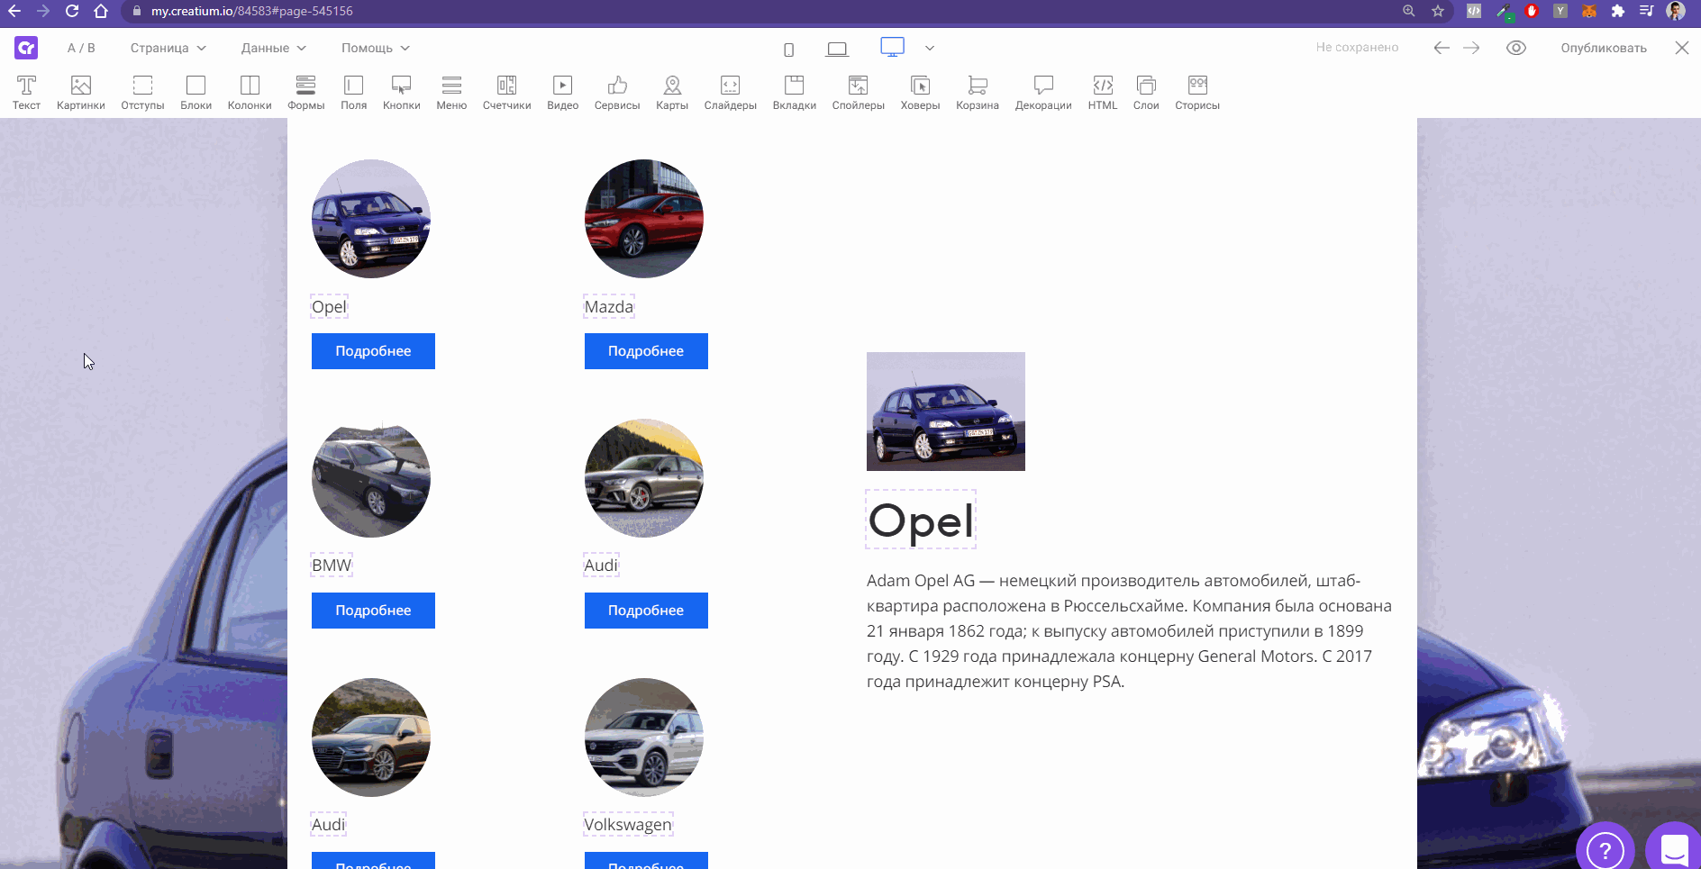Select the round BMW car thumbnail
Screen dimensions: 1701x869
click(371, 478)
